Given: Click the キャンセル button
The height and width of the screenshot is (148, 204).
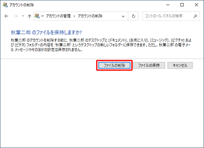Looking at the screenshot, I should point(180,65).
